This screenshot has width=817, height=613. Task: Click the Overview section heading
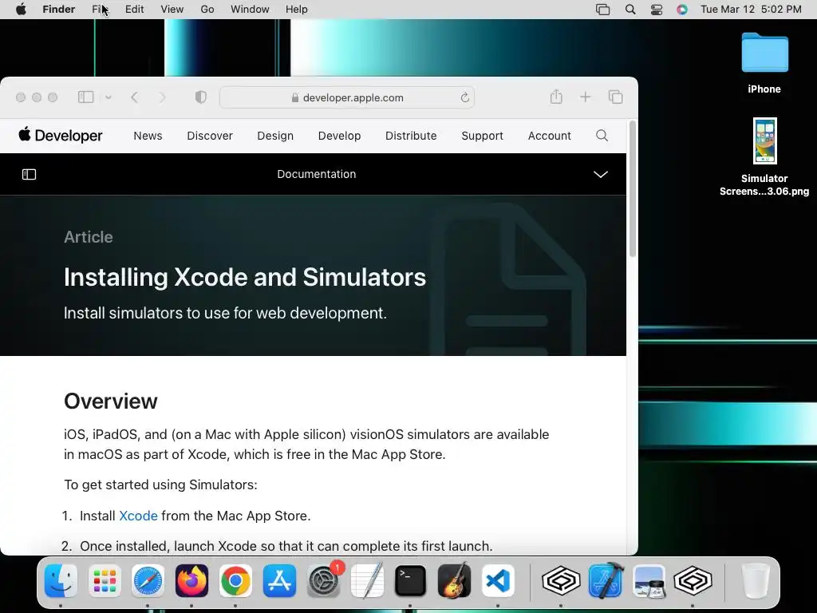pos(110,401)
